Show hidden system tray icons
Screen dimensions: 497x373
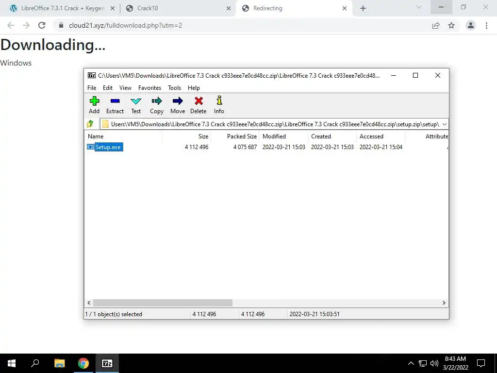pyautogui.click(x=411, y=363)
